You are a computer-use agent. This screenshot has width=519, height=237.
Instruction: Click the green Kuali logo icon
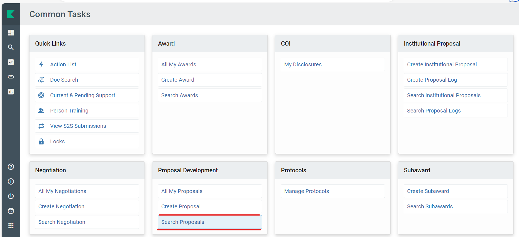click(x=11, y=14)
